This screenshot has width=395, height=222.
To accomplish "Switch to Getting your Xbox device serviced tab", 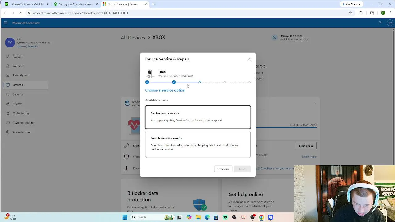I will pyautogui.click(x=75, y=4).
